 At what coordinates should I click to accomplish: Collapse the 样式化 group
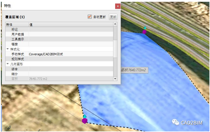[x=8, y=49]
